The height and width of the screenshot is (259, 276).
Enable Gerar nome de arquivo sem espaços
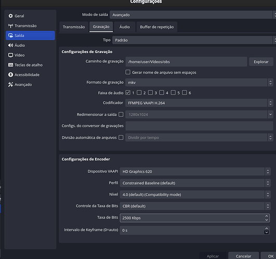pos(128,72)
